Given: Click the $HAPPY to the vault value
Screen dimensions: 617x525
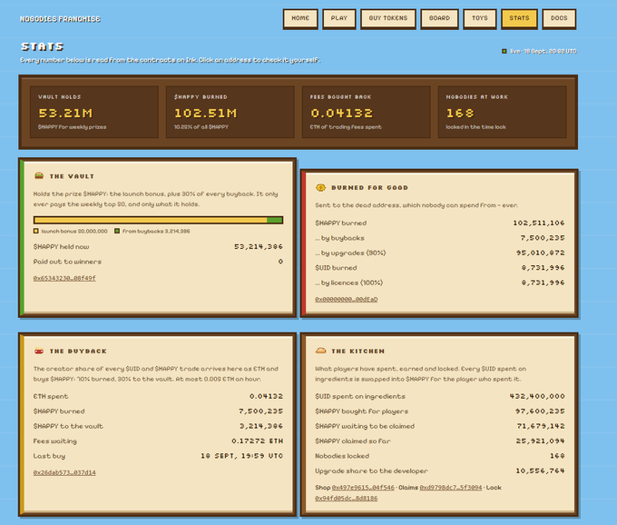Looking at the screenshot, I should (261, 426).
